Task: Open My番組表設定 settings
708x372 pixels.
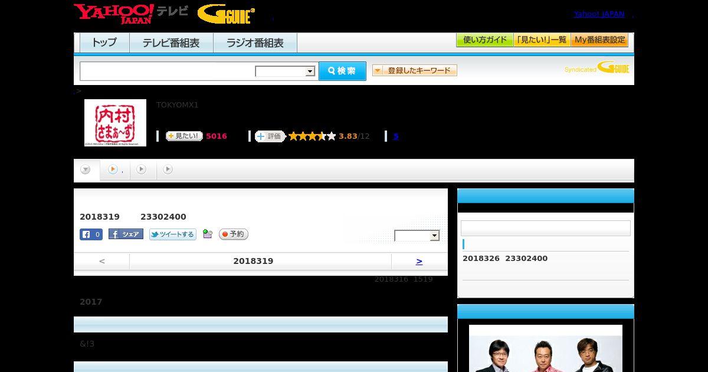Action: pyautogui.click(x=599, y=40)
